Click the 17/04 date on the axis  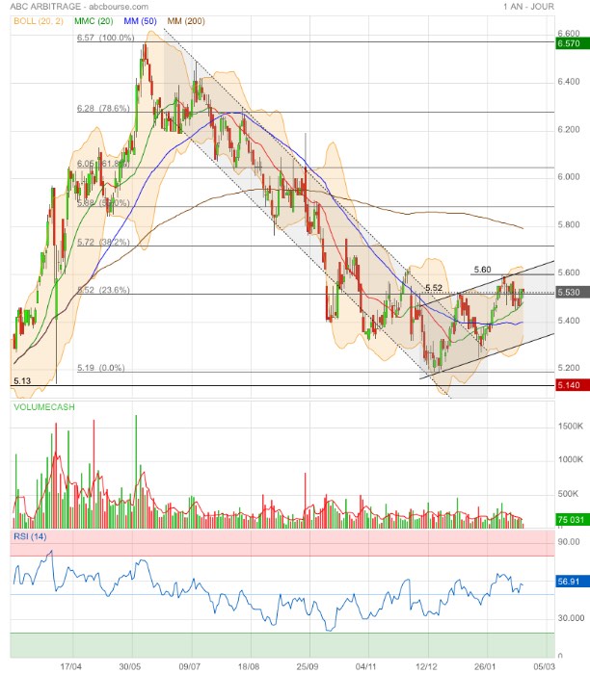pyautogui.click(x=71, y=666)
